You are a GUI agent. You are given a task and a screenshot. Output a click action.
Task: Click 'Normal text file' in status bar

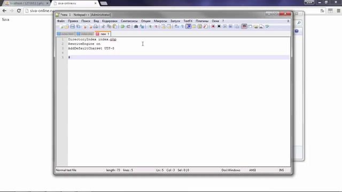tap(66, 170)
